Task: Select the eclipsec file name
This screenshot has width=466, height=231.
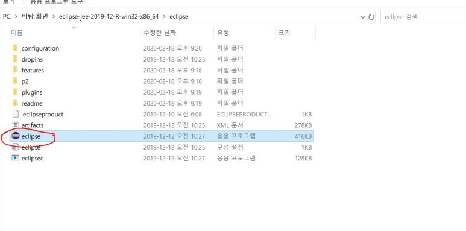Action: [x=33, y=158]
